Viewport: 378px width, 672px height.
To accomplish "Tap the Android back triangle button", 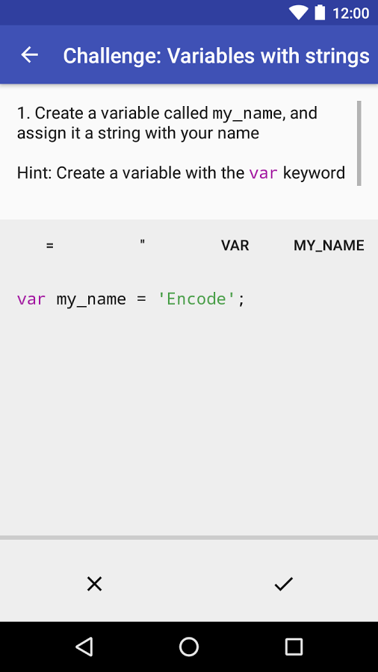I will (84, 647).
